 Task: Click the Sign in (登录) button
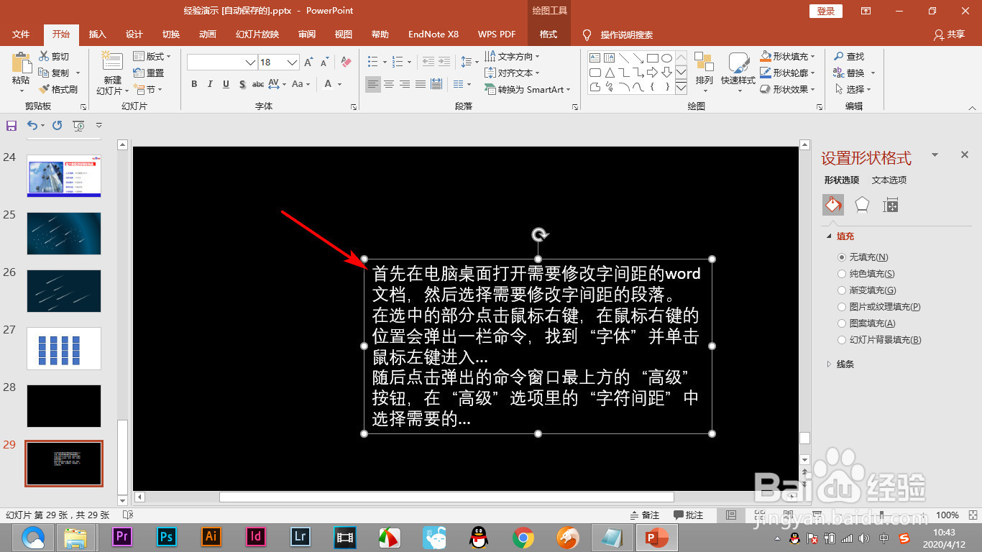click(826, 11)
